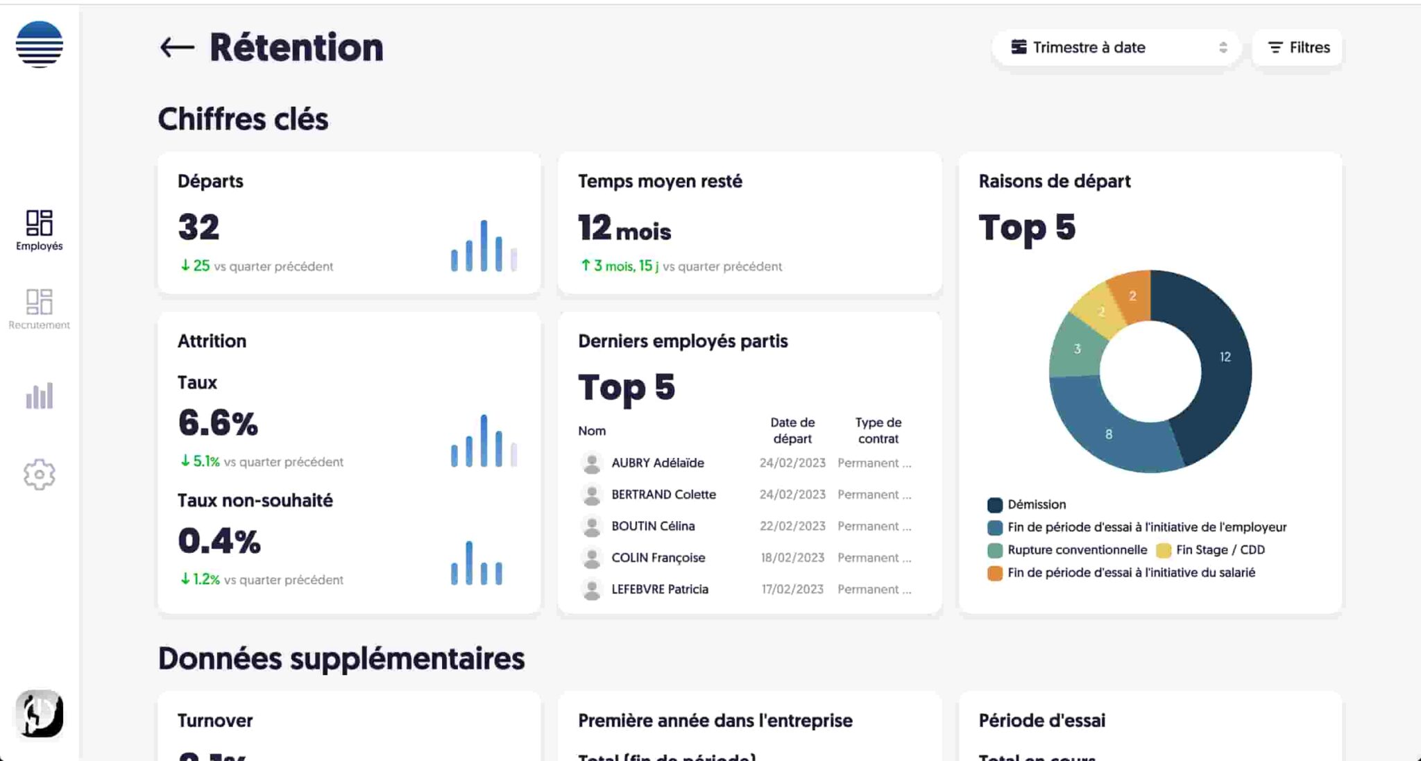Toggle the Démission legend entry

coord(1036,504)
